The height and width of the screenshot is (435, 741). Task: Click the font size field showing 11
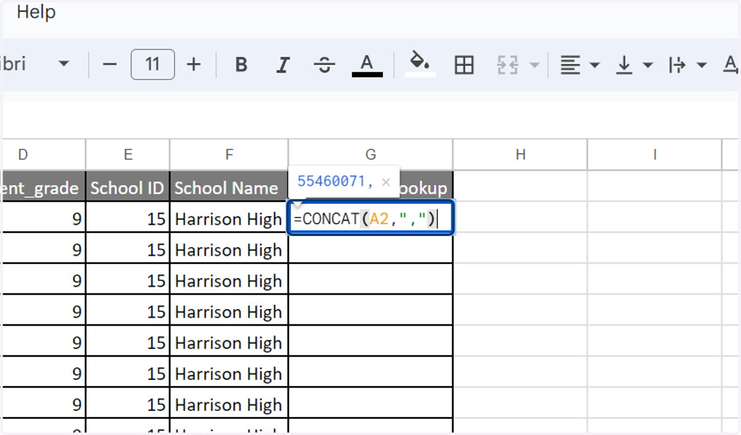153,64
